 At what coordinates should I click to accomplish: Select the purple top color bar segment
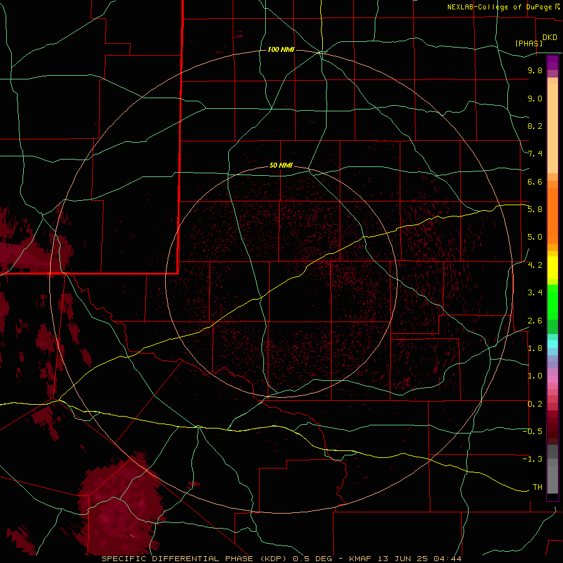[x=552, y=63]
